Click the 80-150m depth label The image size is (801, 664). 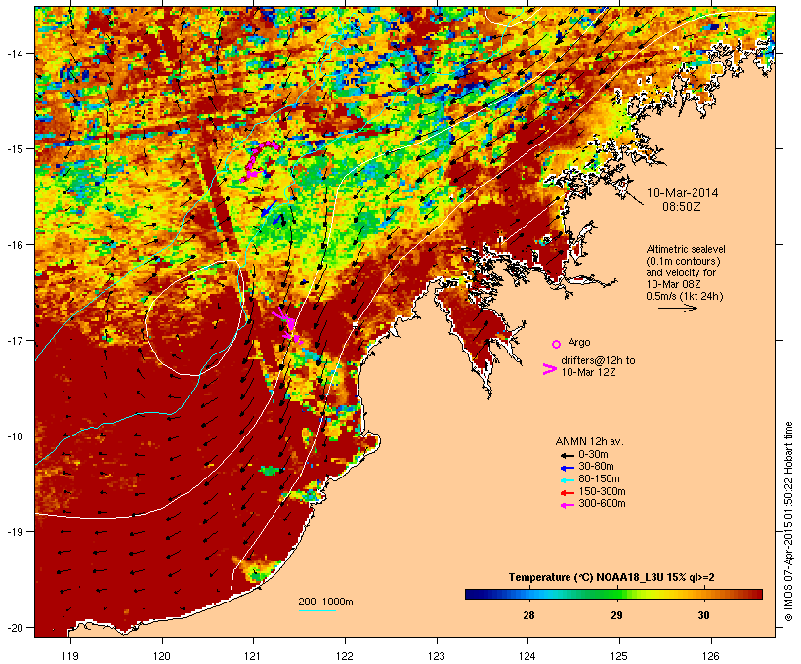(599, 479)
